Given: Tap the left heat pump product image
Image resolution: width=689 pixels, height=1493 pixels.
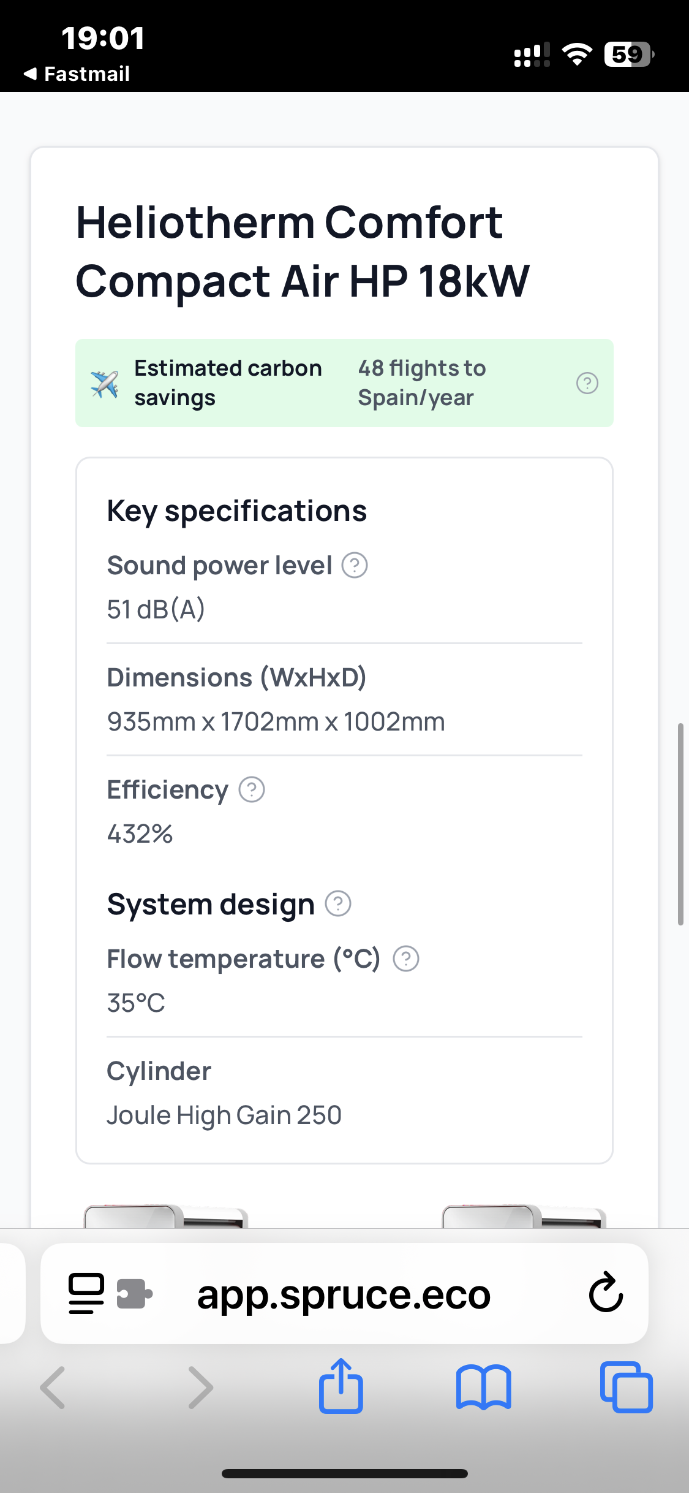Looking at the screenshot, I should coord(166,1216).
